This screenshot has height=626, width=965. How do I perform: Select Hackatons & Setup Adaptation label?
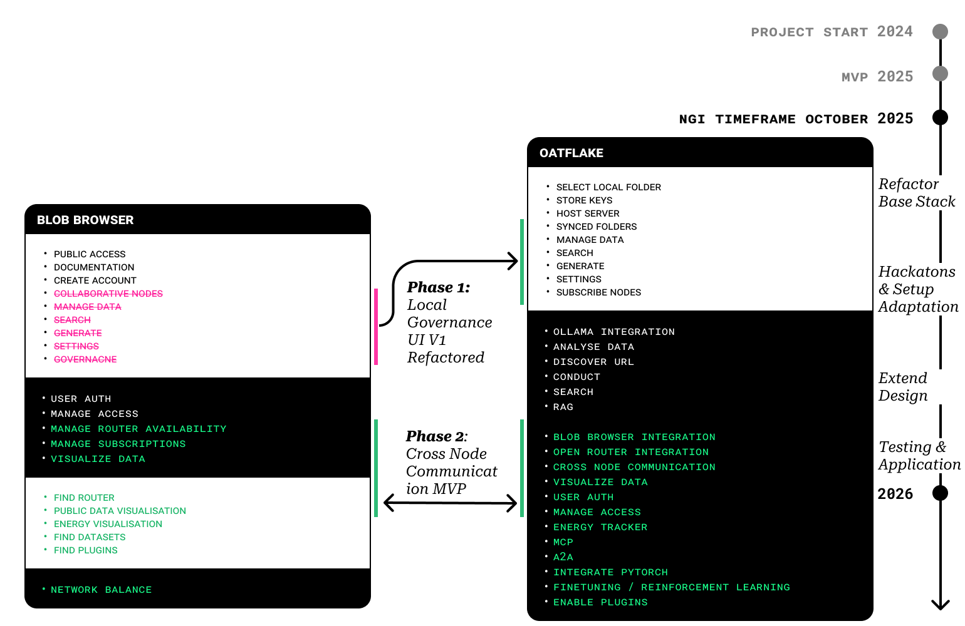[919, 289]
